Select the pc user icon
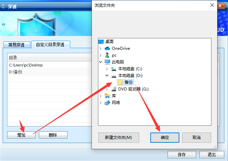The width and height of the screenshot is (228, 161). (x=107, y=55)
